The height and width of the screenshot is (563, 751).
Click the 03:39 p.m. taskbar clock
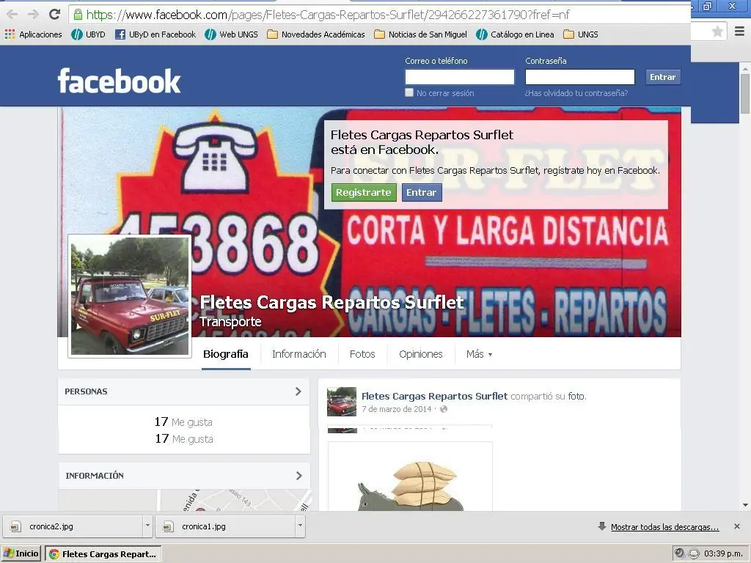(722, 554)
